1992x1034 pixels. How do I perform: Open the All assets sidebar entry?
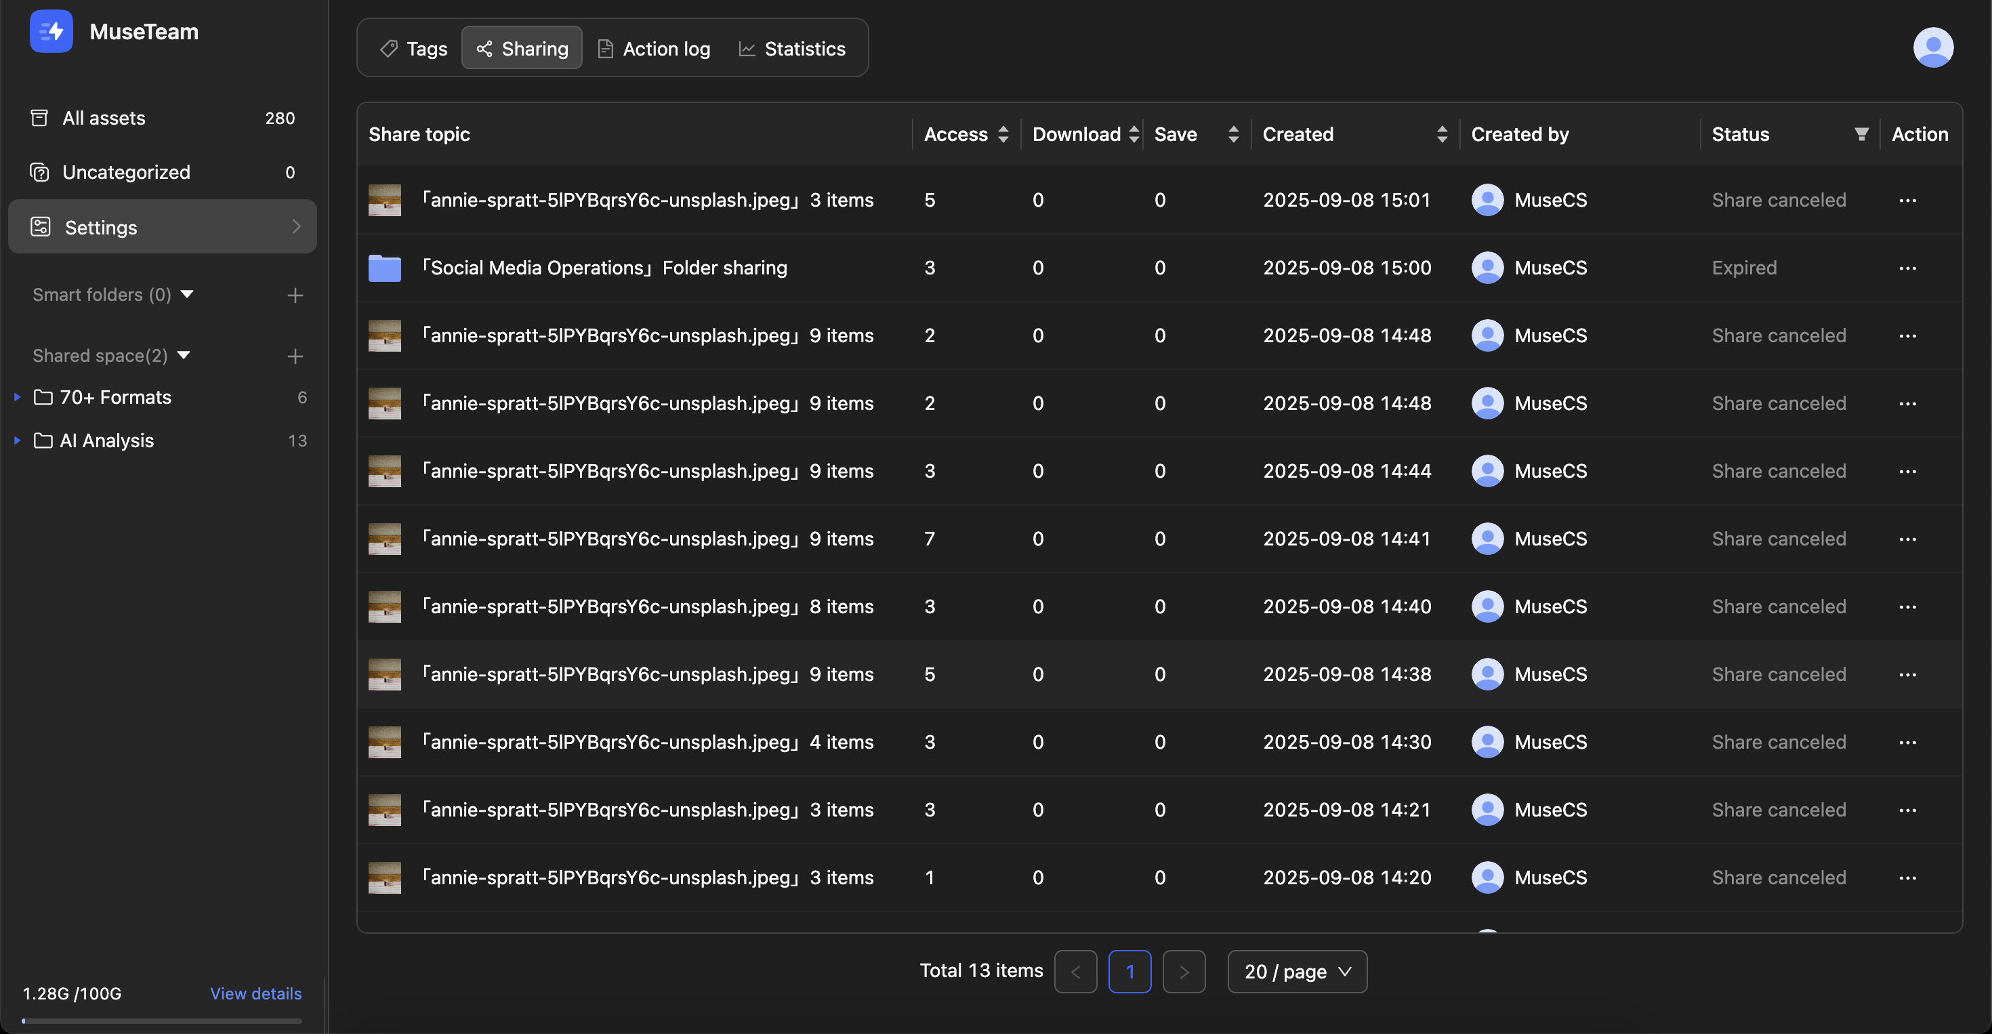tap(104, 119)
